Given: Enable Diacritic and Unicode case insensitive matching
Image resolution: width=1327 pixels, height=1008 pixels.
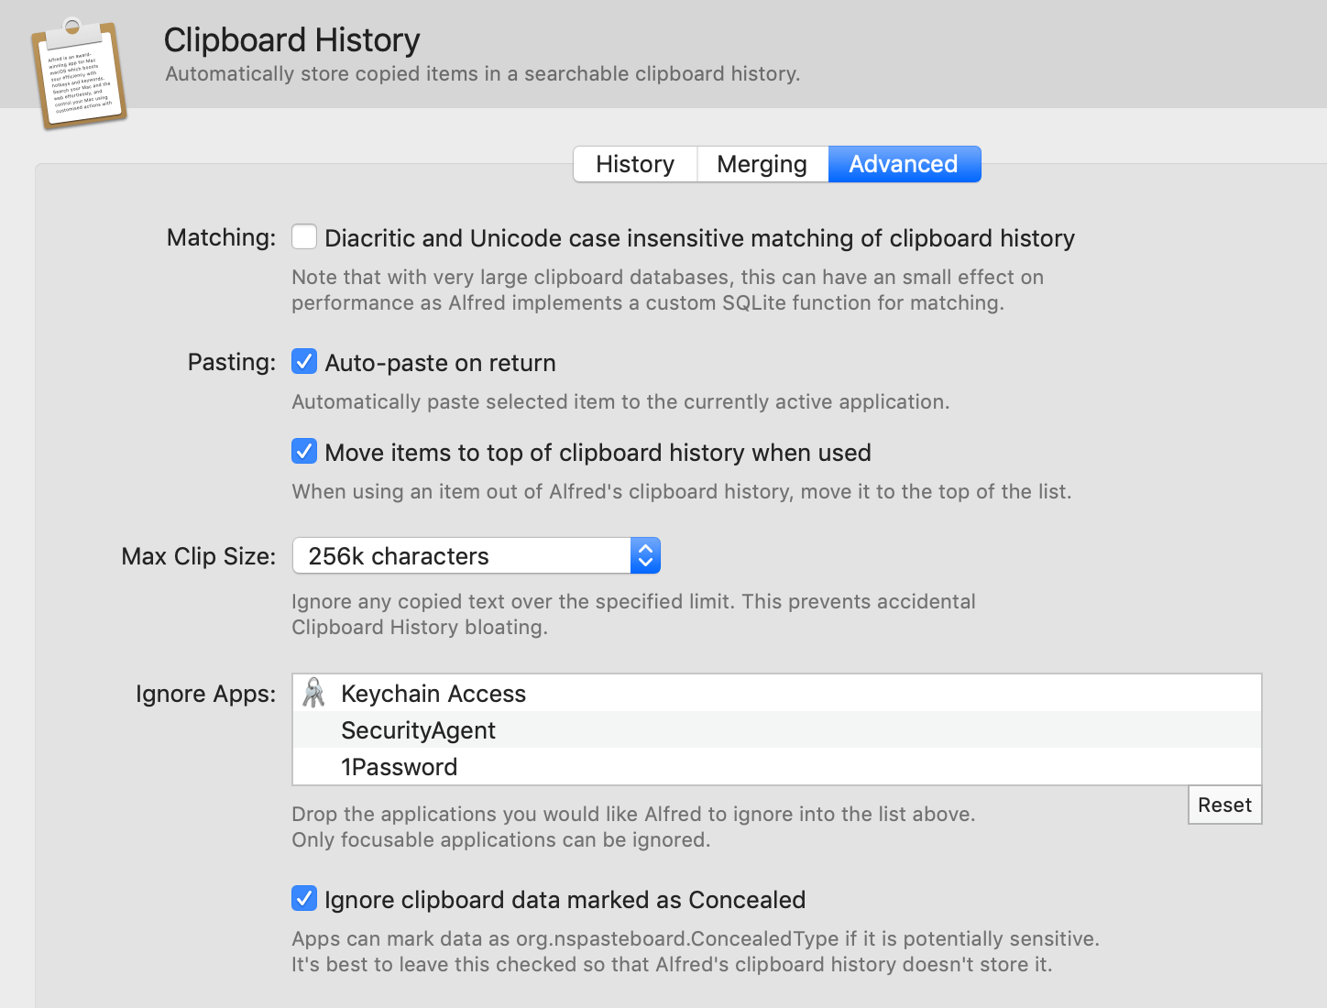Looking at the screenshot, I should [303, 236].
